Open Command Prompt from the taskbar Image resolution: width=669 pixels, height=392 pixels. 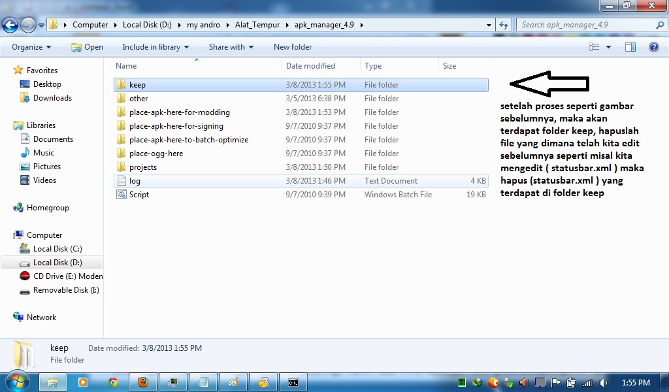tap(293, 382)
